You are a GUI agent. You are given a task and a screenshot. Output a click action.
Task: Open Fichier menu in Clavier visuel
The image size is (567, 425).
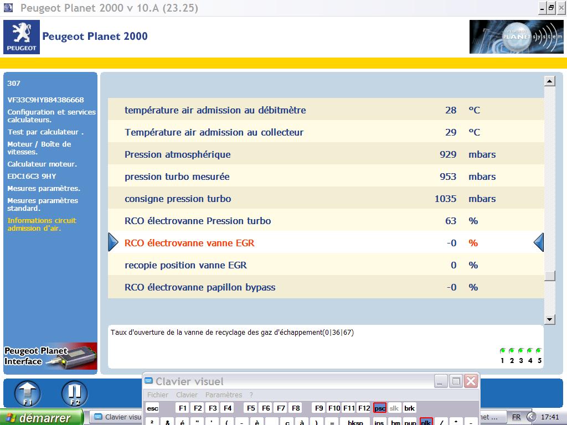[x=158, y=395]
